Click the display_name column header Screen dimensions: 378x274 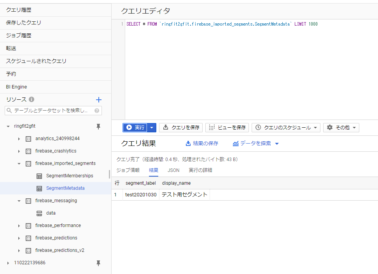point(177,183)
